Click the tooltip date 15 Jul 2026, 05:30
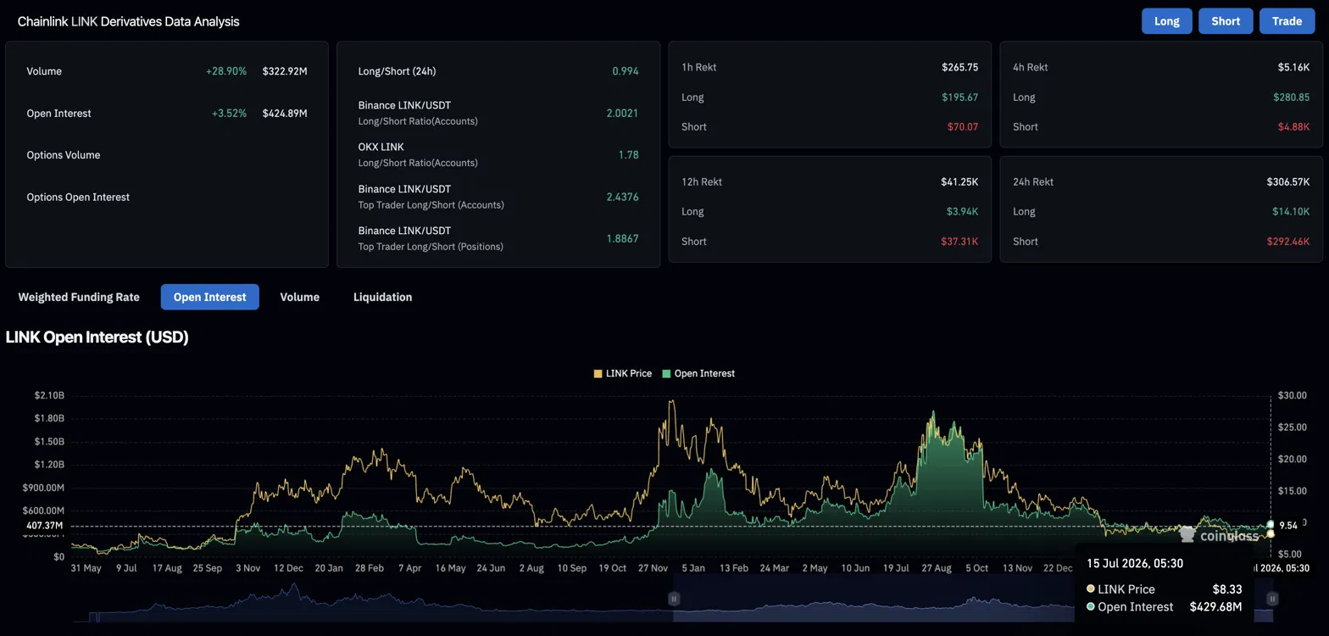Viewport: 1329px width, 636px height. click(1135, 563)
